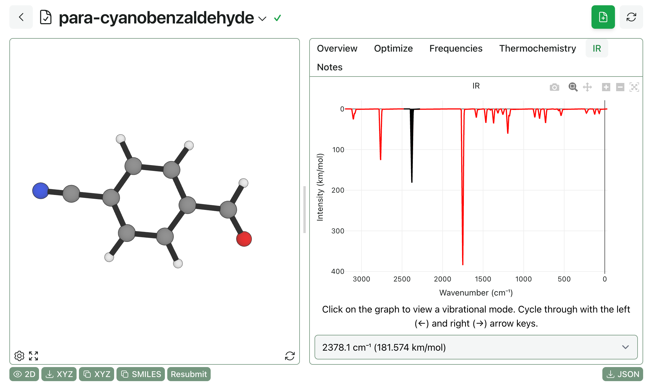Expand the molecule viewer to fullscreen
Viewport: 649px width, 387px height.
[x=33, y=356]
